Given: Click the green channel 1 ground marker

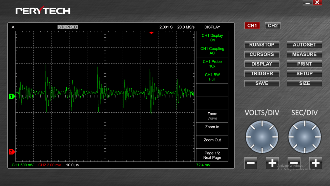Looking at the screenshot, I should point(12,96).
